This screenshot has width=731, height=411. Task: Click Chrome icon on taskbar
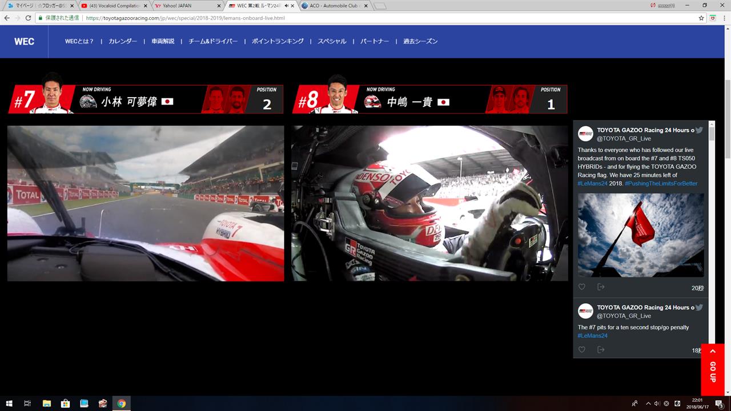(x=121, y=403)
